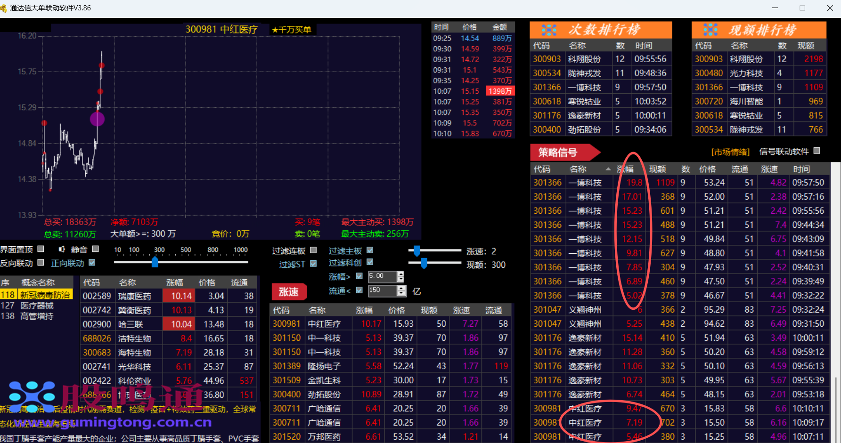Click the 大单额 threshold slider handle
This screenshot has width=841, height=443.
(155, 262)
